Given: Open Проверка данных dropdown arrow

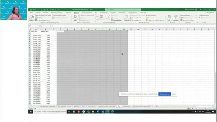Looking at the screenshot, I should pyautogui.click(x=142, y=20).
